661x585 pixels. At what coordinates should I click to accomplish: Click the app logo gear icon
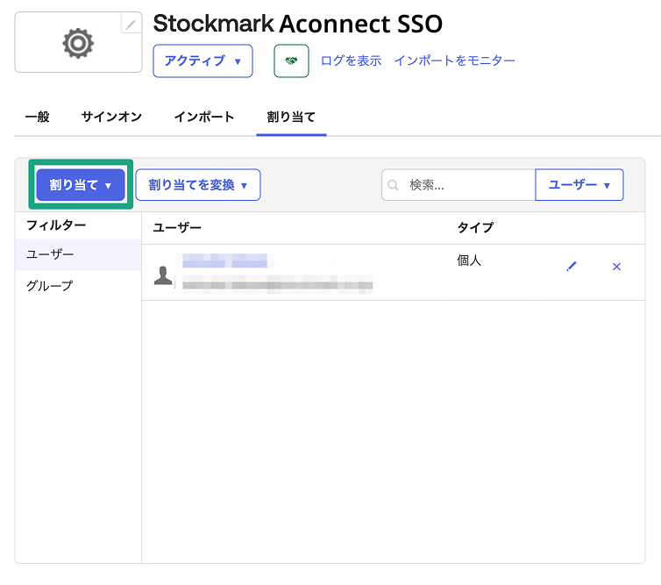coord(78,43)
